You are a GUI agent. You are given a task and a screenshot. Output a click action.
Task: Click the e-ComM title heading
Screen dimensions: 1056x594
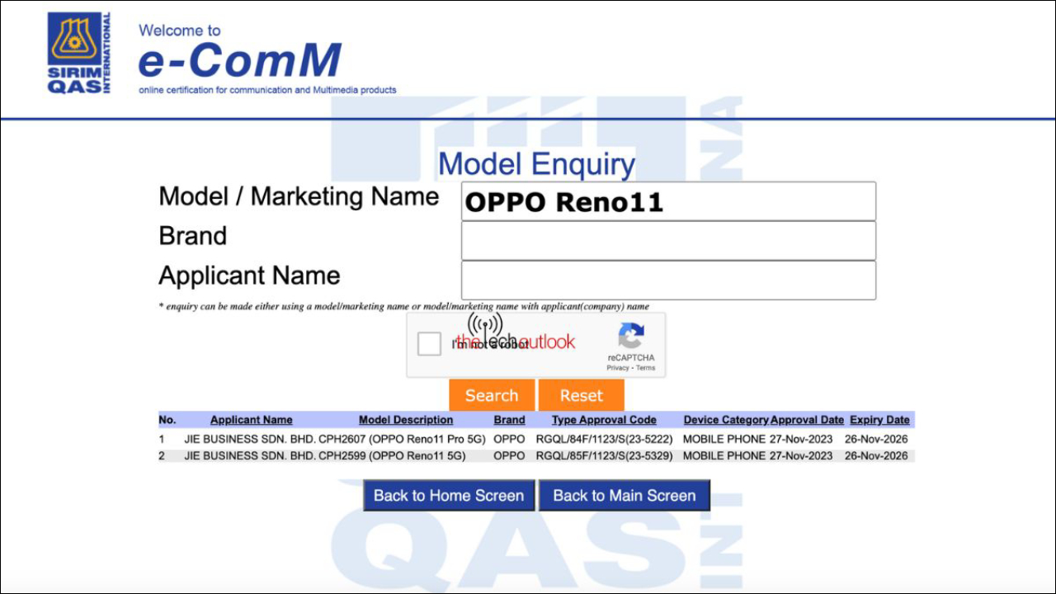pos(239,59)
